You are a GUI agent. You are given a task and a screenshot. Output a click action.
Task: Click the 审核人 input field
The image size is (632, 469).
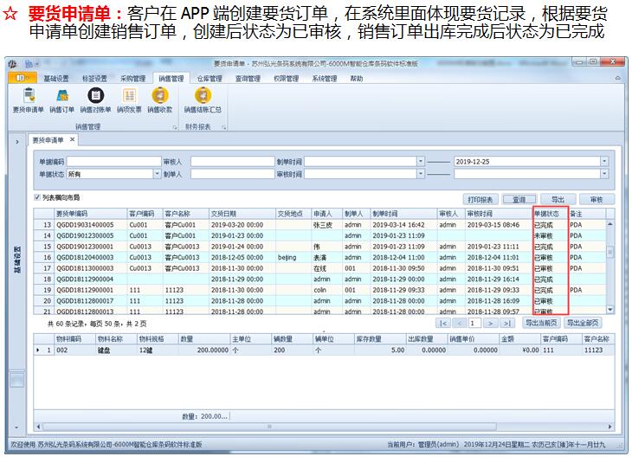click(x=233, y=162)
